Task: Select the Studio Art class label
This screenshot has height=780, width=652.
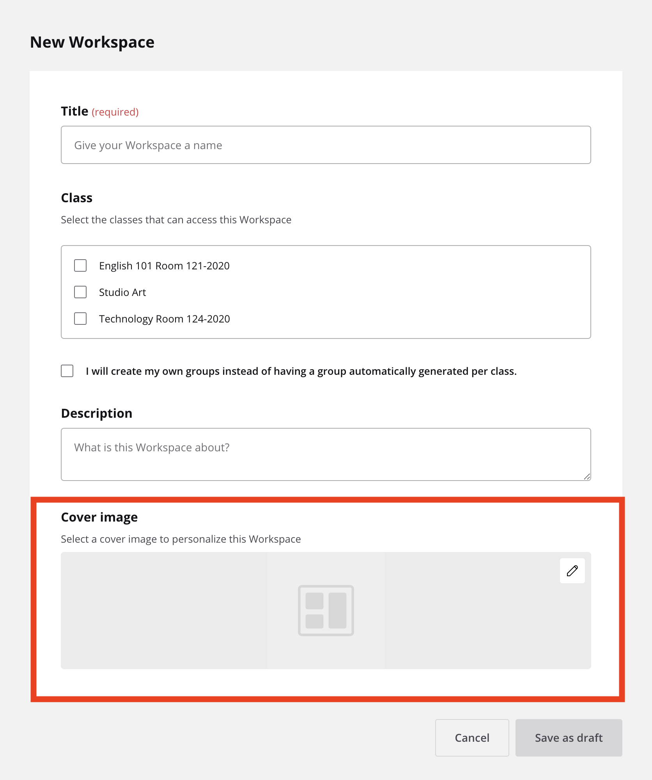Action: [x=122, y=292]
